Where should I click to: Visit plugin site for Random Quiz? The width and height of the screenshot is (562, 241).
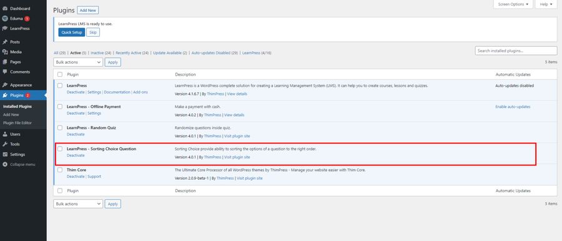pos(237,136)
